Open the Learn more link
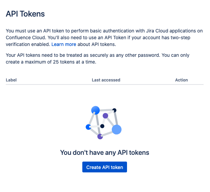The image size is (210, 192). 64,44
